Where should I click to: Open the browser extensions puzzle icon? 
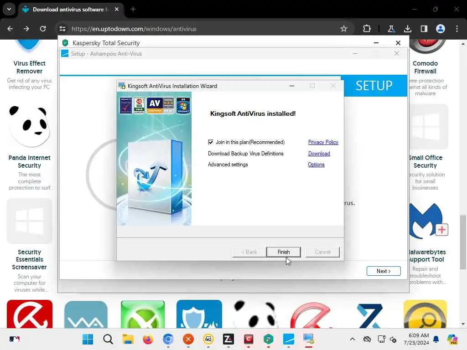coord(367,29)
